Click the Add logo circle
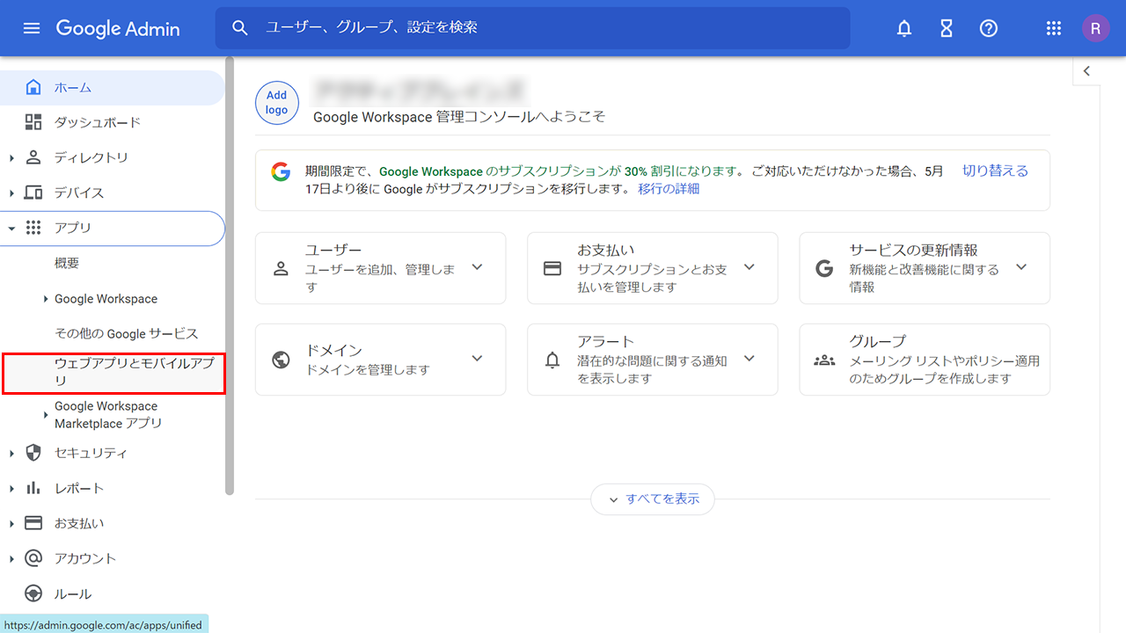The width and height of the screenshot is (1126, 633). coord(276,103)
